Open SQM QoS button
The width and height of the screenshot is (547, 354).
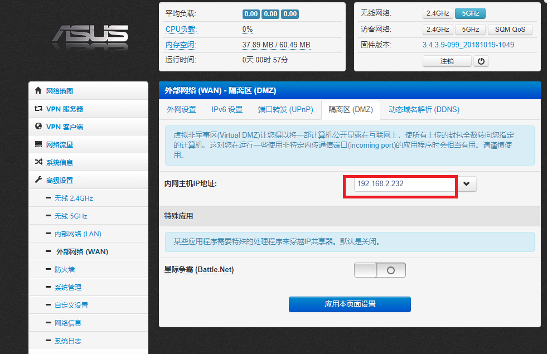pyautogui.click(x=510, y=30)
